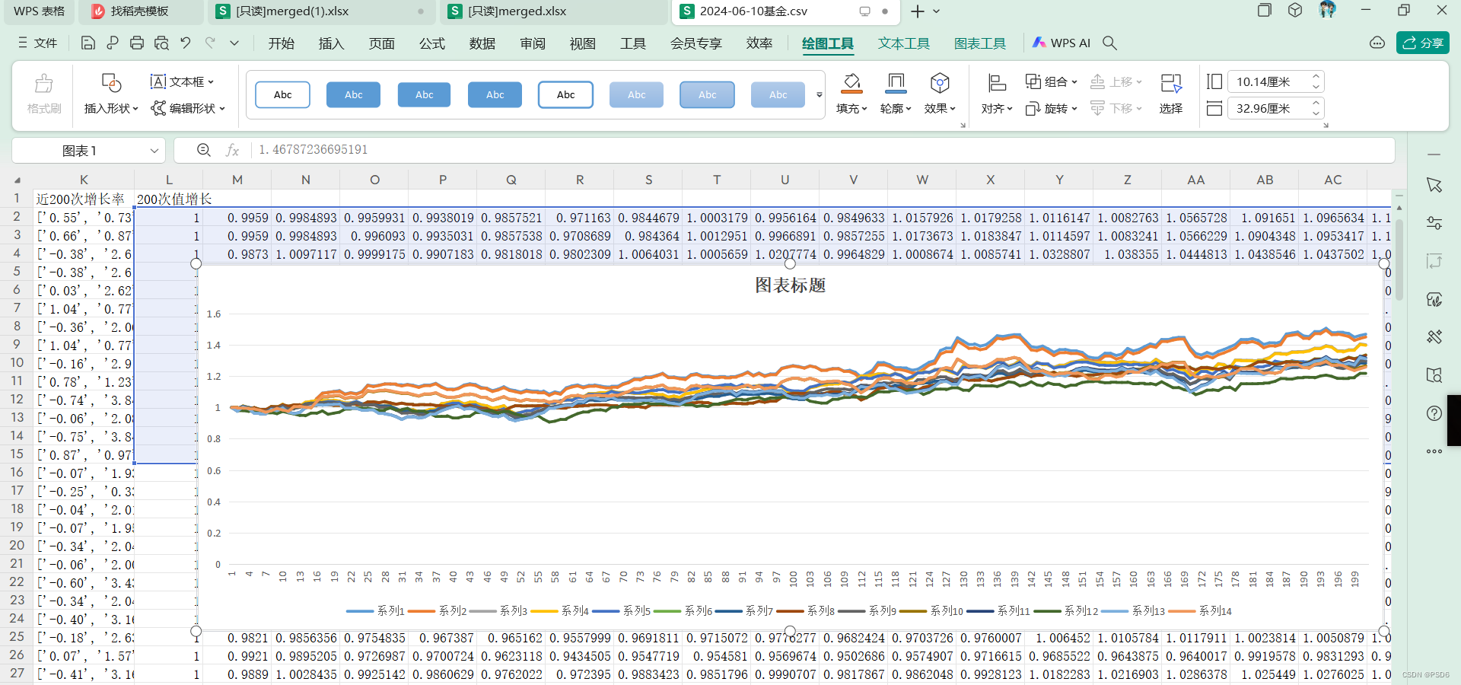The image size is (1461, 685).
Task: Click cell with header 近200次增长率
Action: point(84,199)
